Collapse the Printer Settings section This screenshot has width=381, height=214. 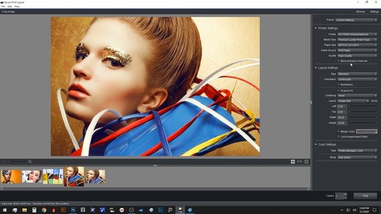pyautogui.click(x=316, y=28)
